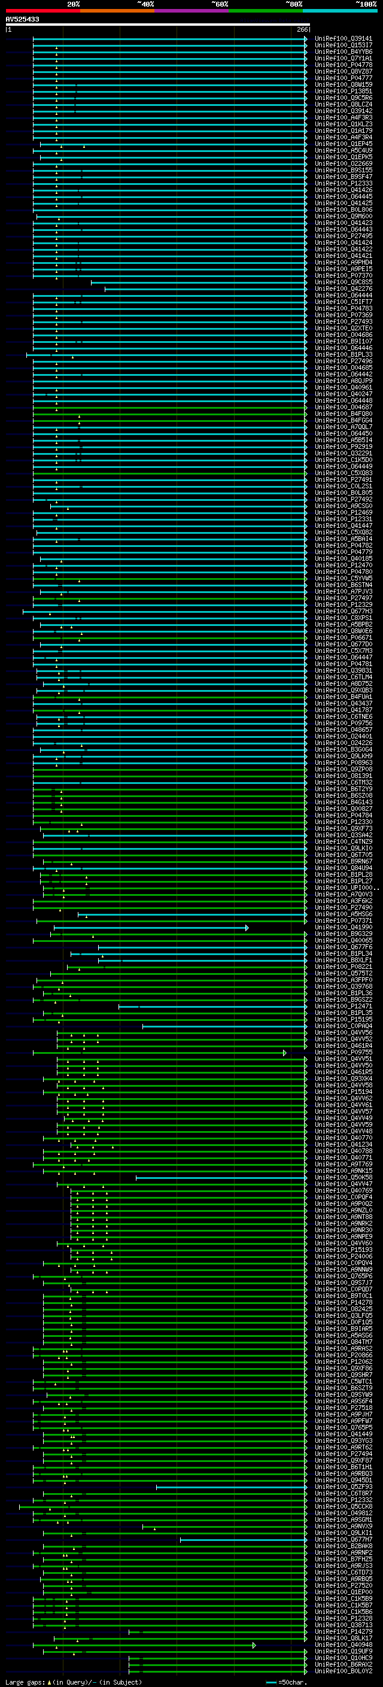Select the UniRef100_B8XLF1 label
This screenshot has width=383, height=1687.
click(x=343, y=960)
